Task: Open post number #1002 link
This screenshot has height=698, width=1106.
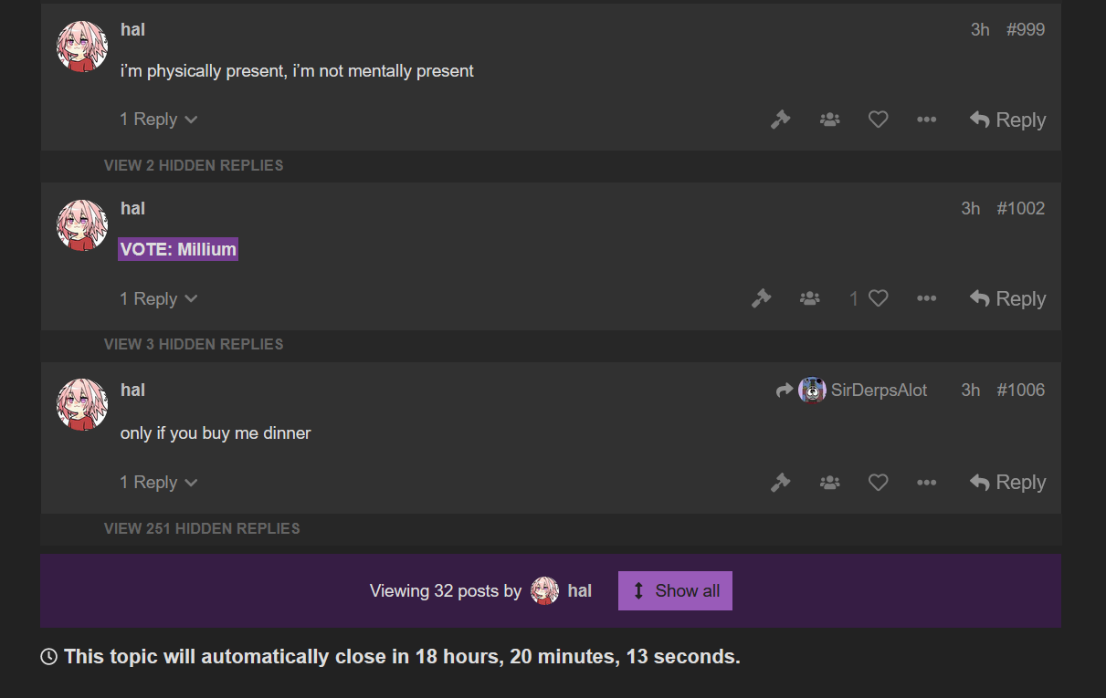Action: (1020, 208)
